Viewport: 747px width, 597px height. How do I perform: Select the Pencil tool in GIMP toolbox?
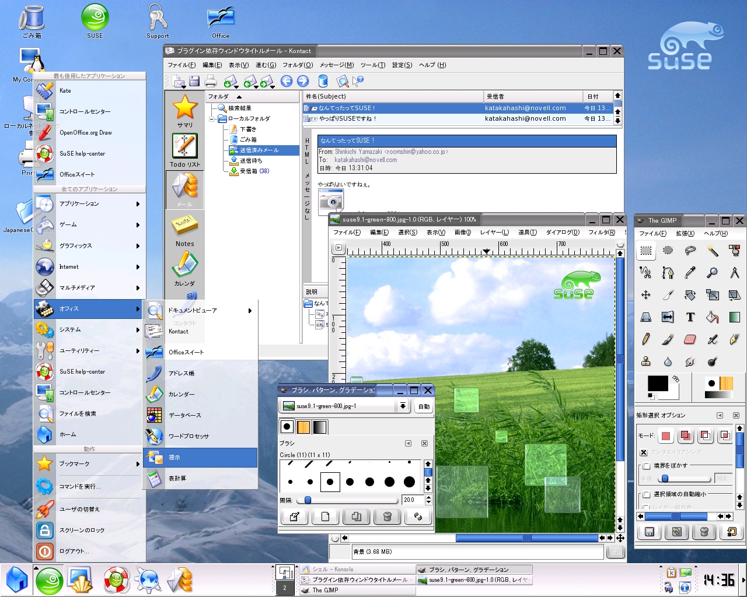coord(646,339)
